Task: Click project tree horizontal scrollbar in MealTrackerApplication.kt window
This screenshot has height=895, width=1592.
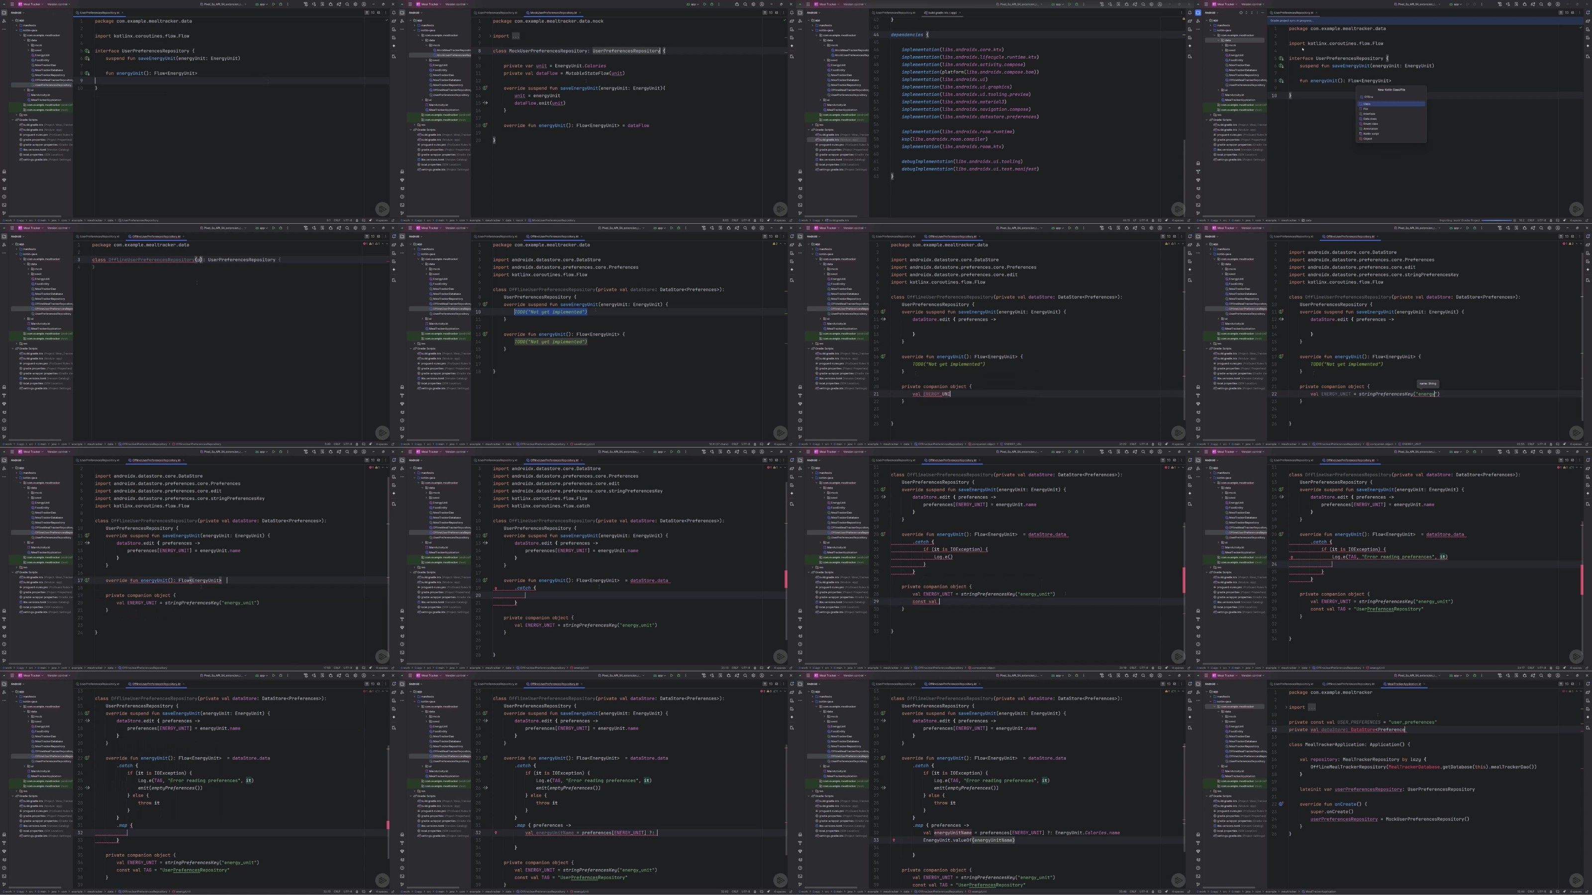Action: point(1229,888)
